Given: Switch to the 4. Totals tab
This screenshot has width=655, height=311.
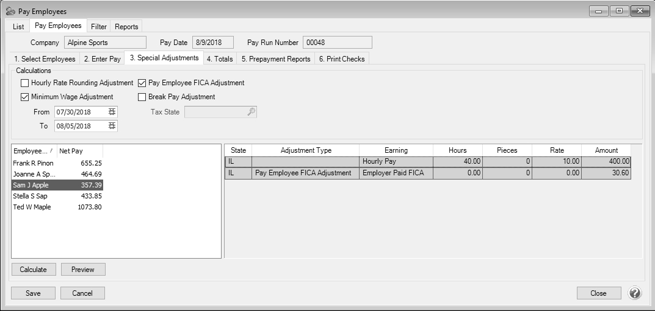Looking at the screenshot, I should coord(220,59).
